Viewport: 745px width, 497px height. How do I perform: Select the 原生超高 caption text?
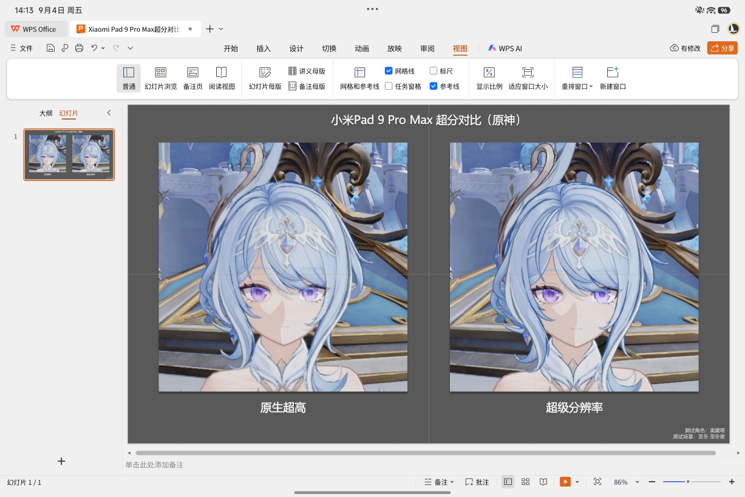283,408
